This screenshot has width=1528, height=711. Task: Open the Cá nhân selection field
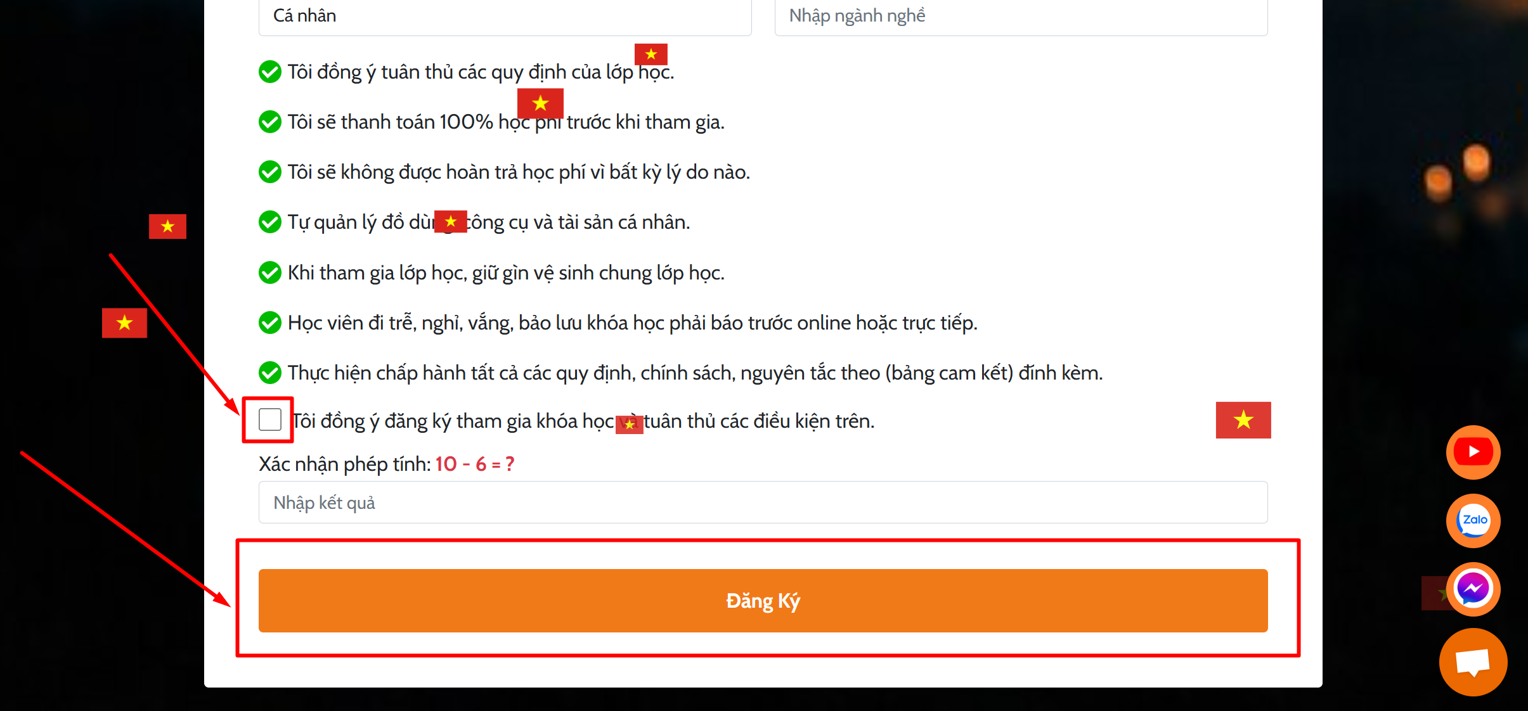pos(505,16)
